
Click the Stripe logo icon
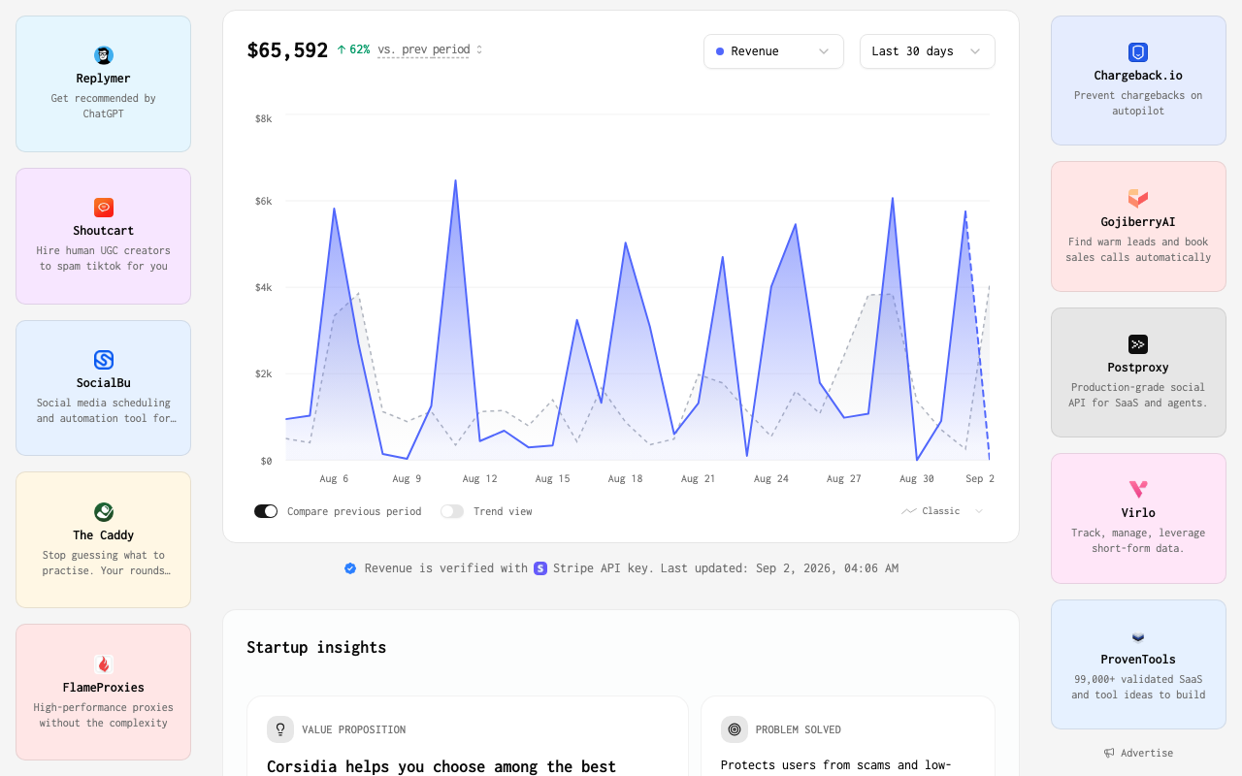point(540,568)
